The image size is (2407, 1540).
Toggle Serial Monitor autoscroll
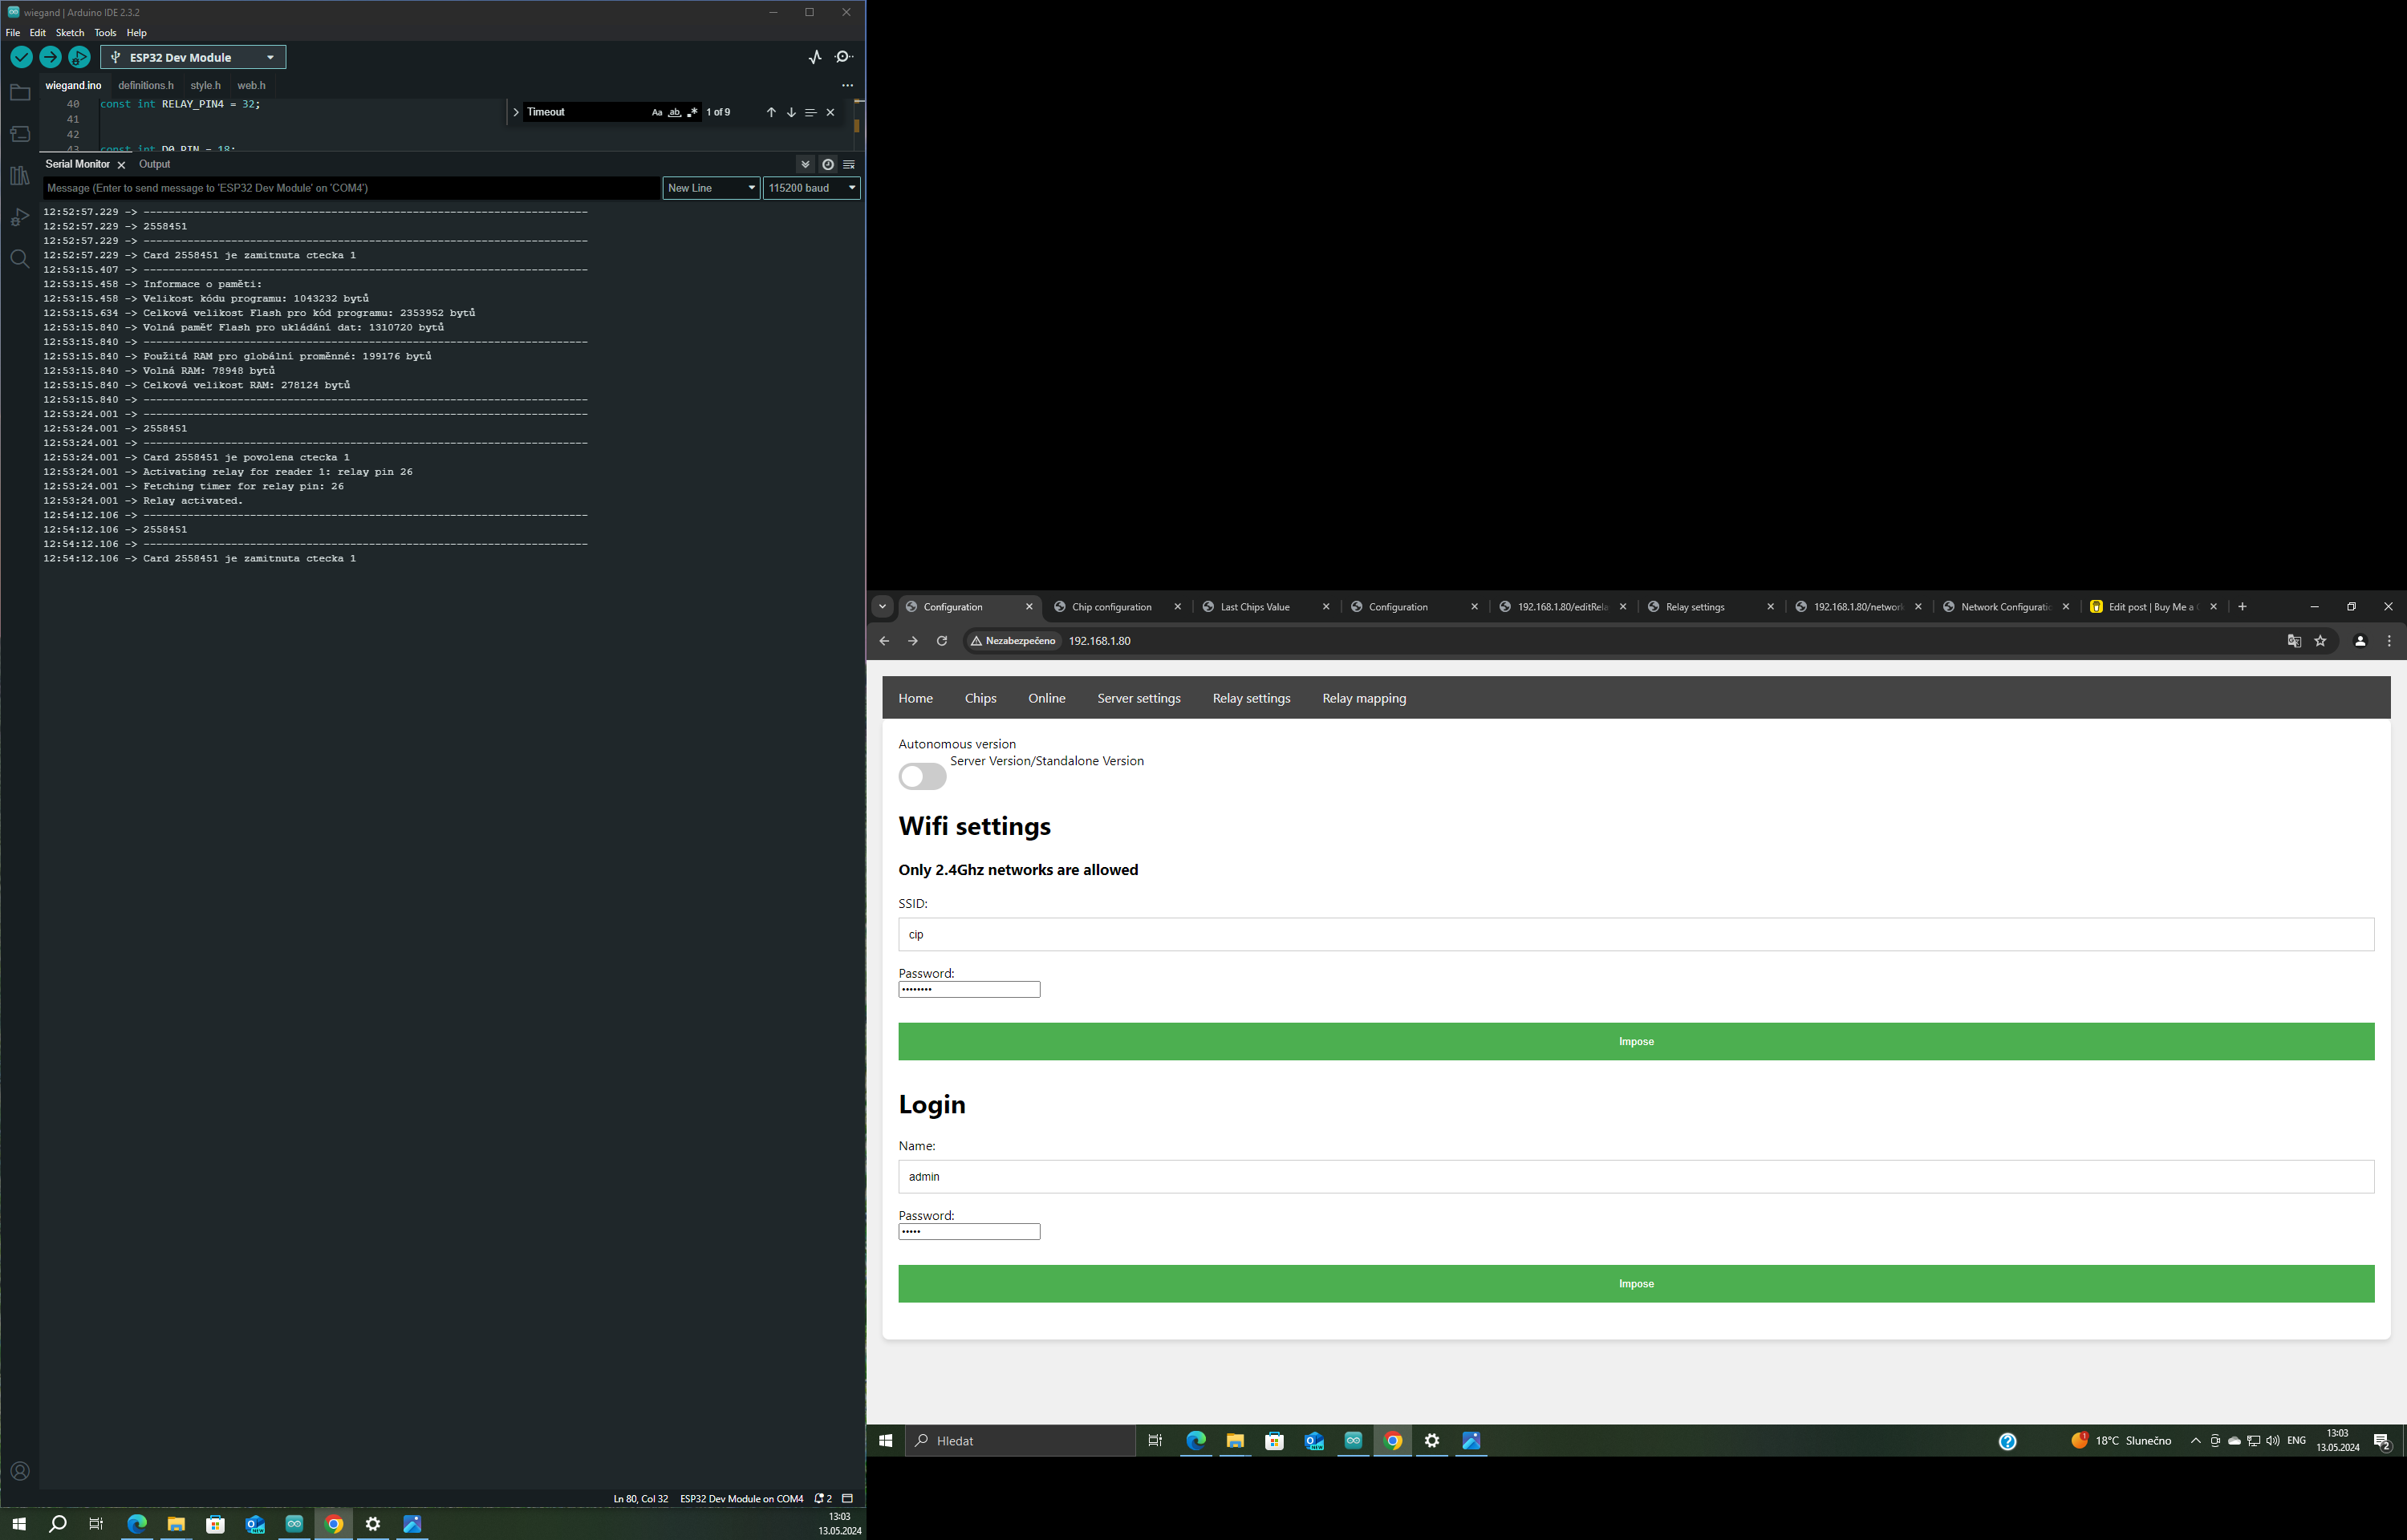coord(805,164)
